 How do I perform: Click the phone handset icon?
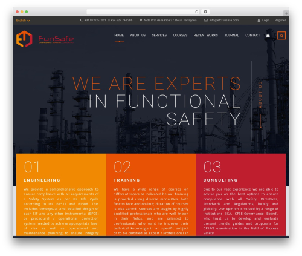[x=81, y=20]
